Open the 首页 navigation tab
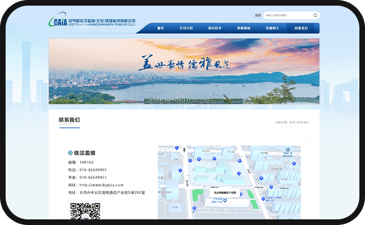This screenshot has width=365, height=225. pyautogui.click(x=161, y=28)
